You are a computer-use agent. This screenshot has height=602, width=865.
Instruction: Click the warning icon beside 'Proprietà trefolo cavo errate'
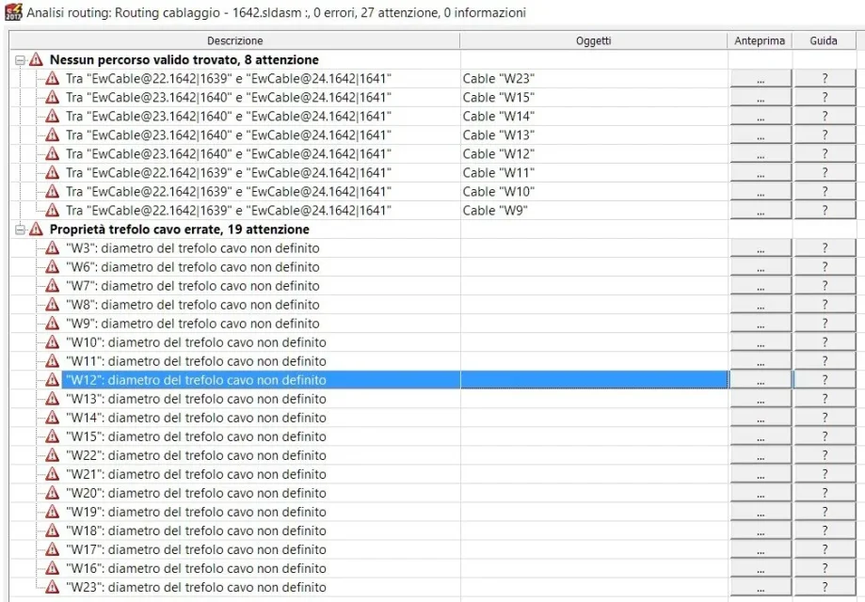[x=37, y=230]
